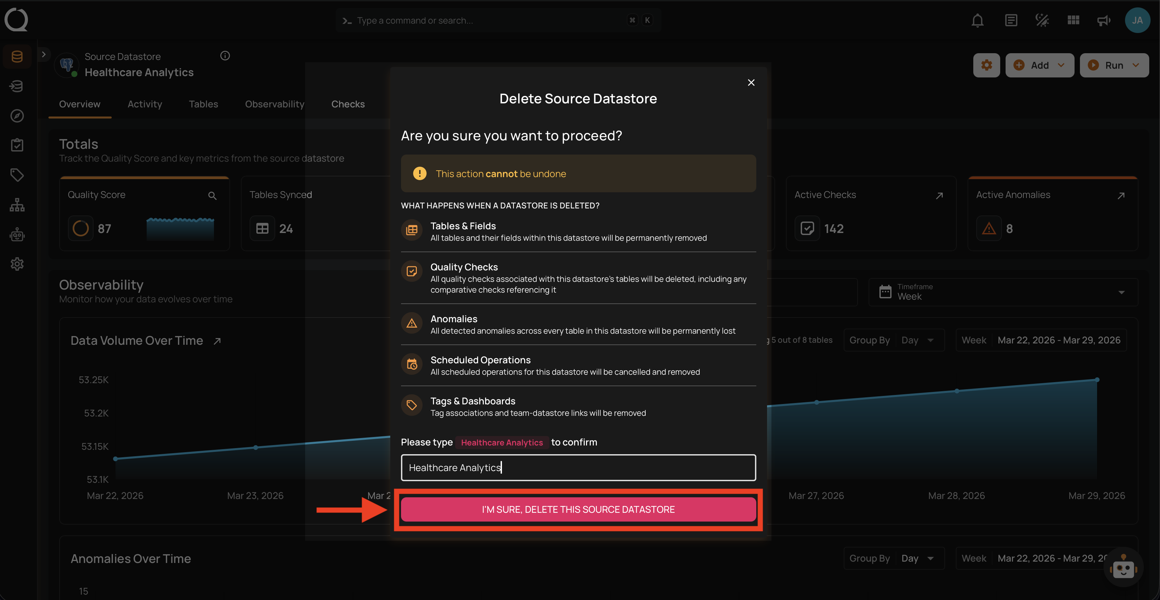The image size is (1160, 600).
Task: Open Data Volume Group By Day dropdown
Action: click(894, 340)
